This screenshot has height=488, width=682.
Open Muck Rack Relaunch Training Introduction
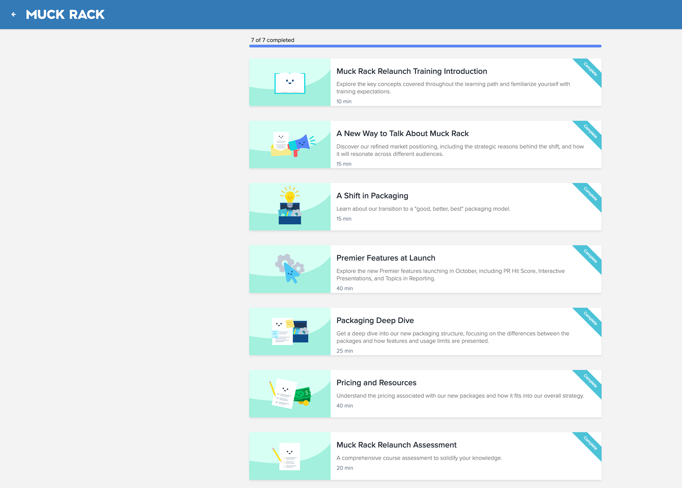tap(412, 71)
